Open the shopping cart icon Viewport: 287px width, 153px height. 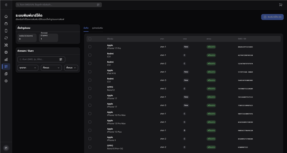point(281,5)
